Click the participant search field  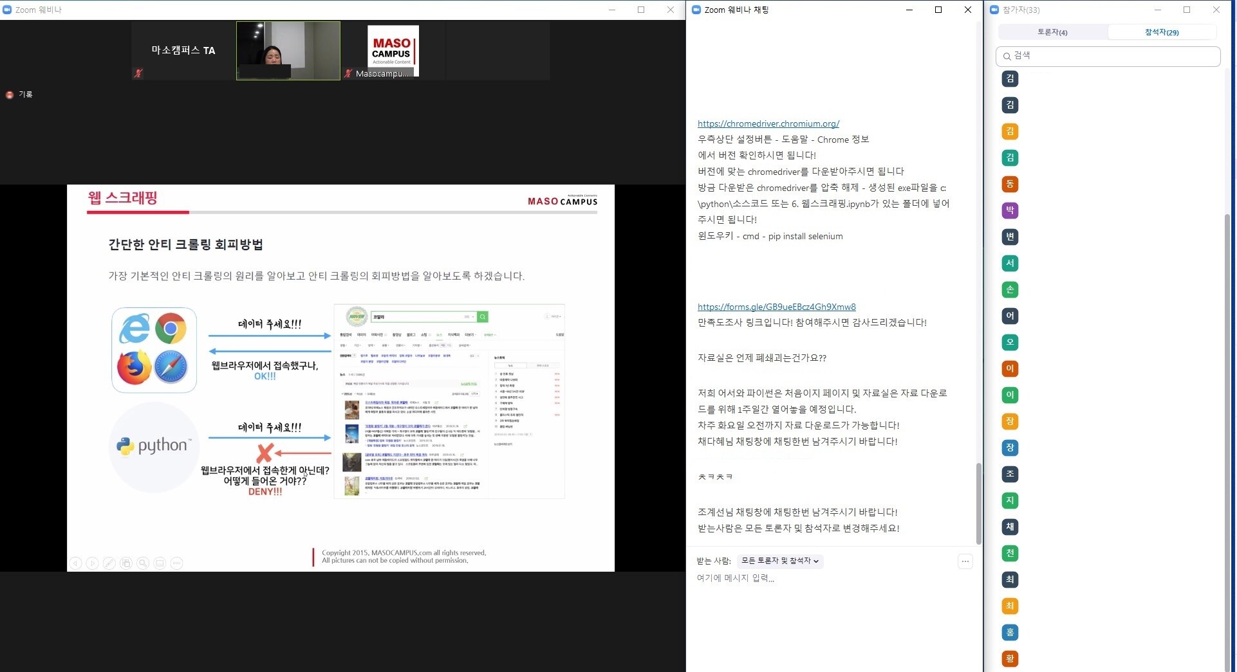(x=1108, y=56)
